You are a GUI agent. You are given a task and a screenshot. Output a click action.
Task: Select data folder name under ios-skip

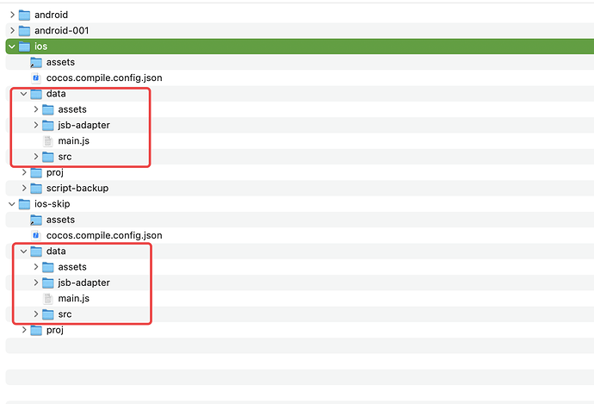click(56, 252)
